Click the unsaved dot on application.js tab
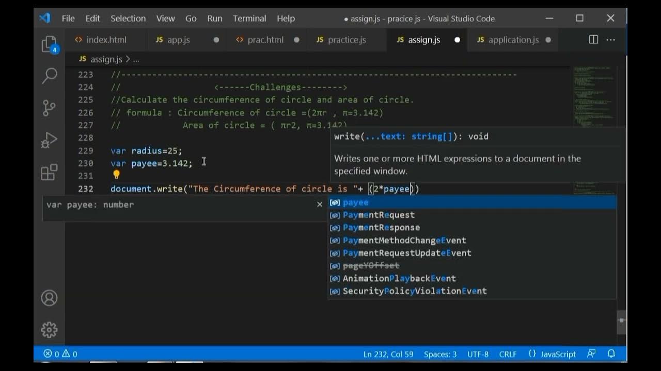This screenshot has width=661, height=371. pyautogui.click(x=548, y=40)
